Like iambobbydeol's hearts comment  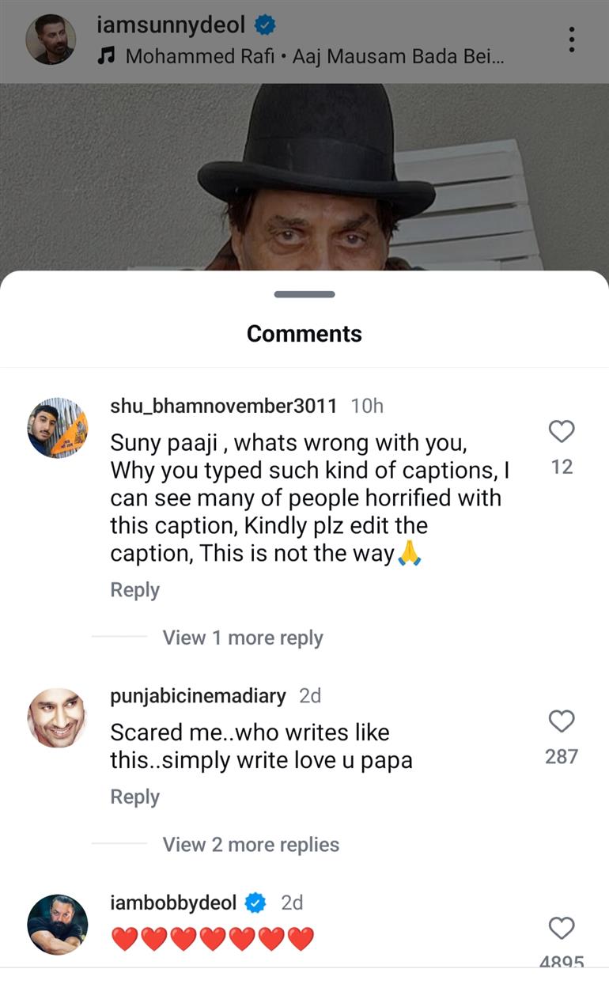point(561,928)
